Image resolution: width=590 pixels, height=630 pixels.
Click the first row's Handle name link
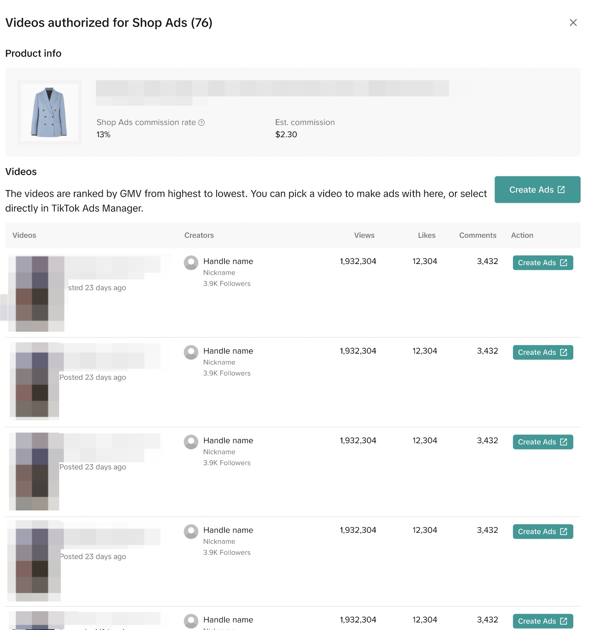pos(228,261)
